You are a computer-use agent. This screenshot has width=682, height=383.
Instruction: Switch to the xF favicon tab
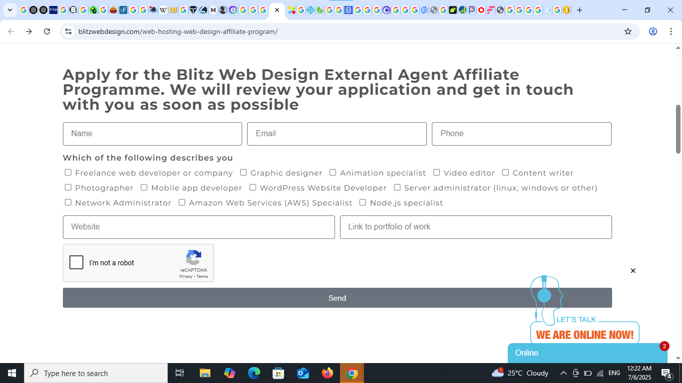(x=123, y=10)
